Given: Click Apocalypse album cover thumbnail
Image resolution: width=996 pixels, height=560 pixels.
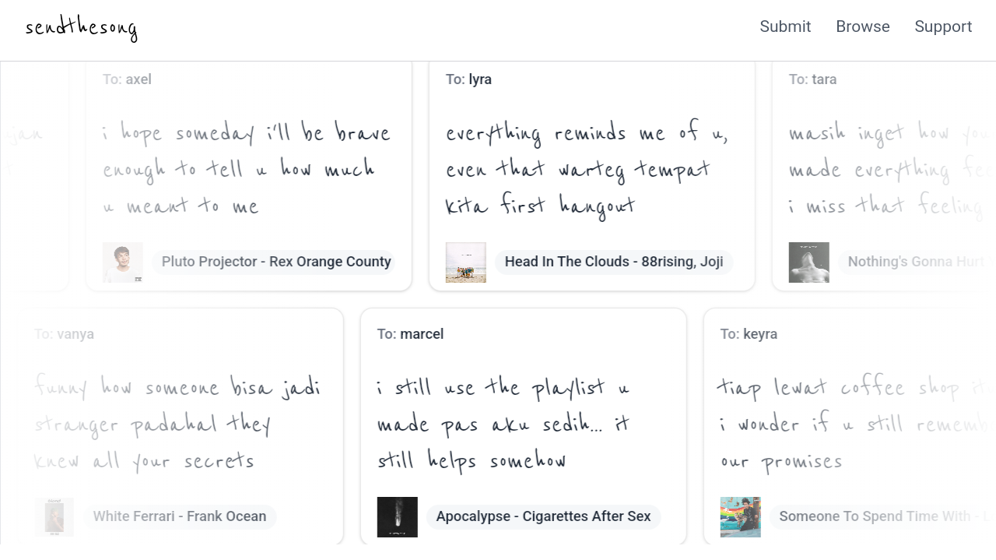Looking at the screenshot, I should (398, 517).
